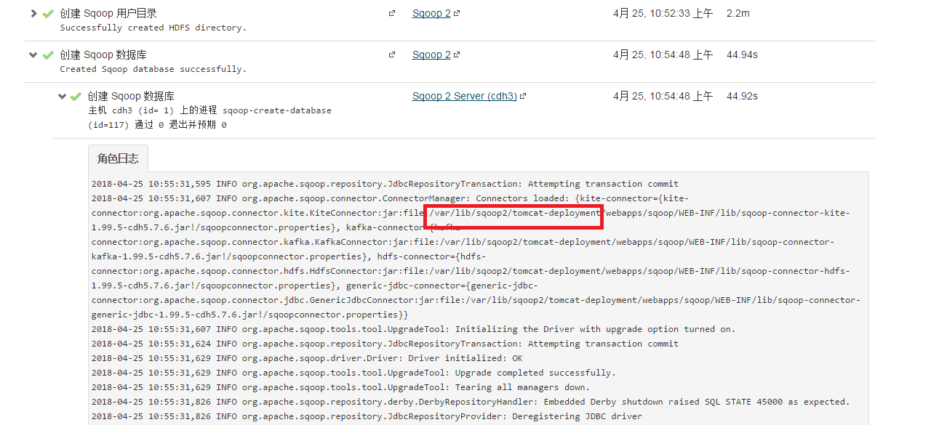The image size is (931, 425).
Task: Click the timestamp 4月 25, 10:52:33 上午
Action: [x=663, y=13]
